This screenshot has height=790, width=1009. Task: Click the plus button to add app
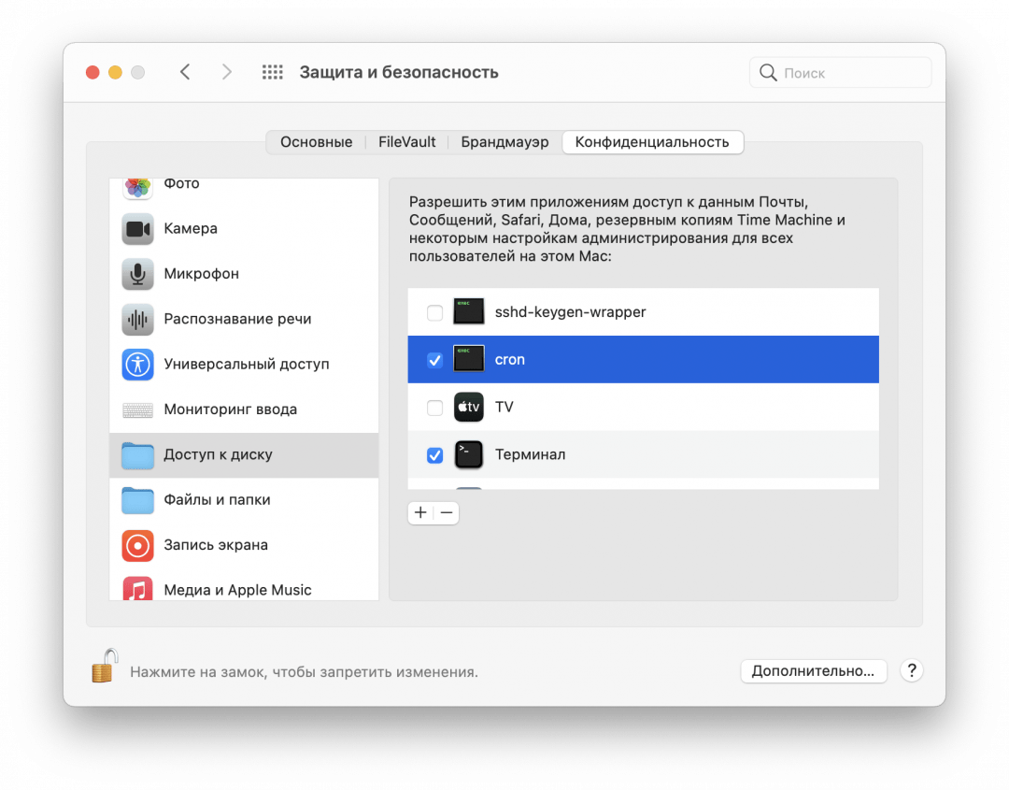420,512
